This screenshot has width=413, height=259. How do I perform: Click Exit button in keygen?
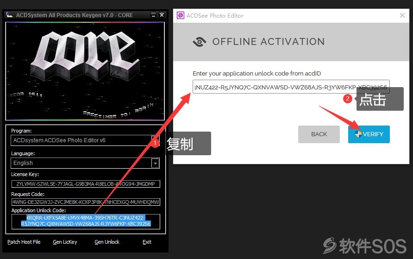coord(147,242)
